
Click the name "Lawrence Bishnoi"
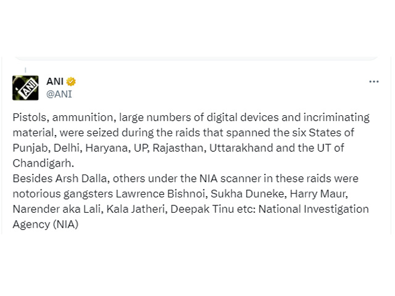pos(154,194)
